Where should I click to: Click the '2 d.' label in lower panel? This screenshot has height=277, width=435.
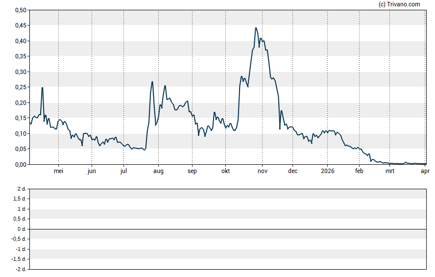coord(21,189)
